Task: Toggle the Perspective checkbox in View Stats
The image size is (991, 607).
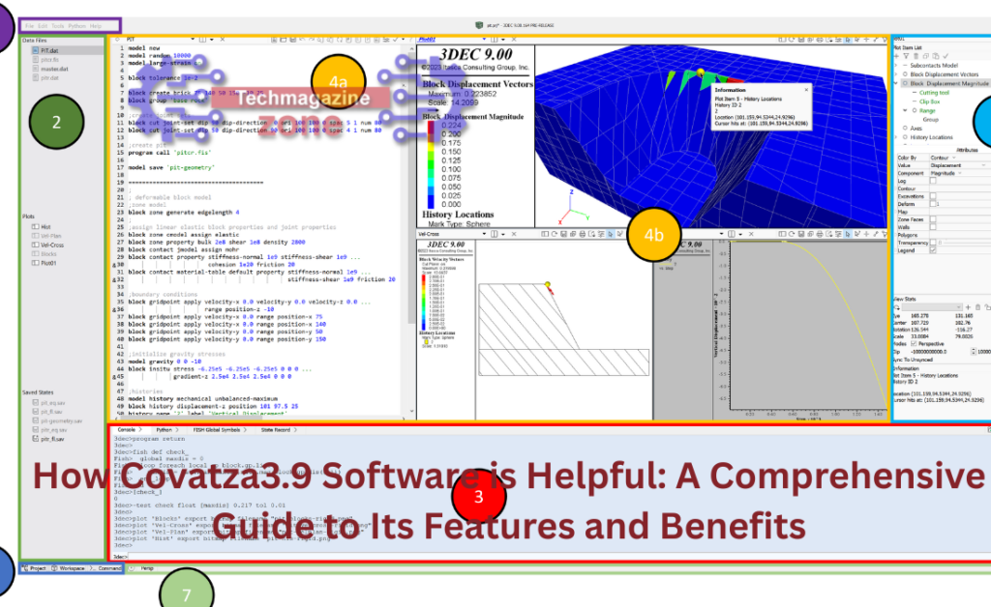Action: coord(914,344)
